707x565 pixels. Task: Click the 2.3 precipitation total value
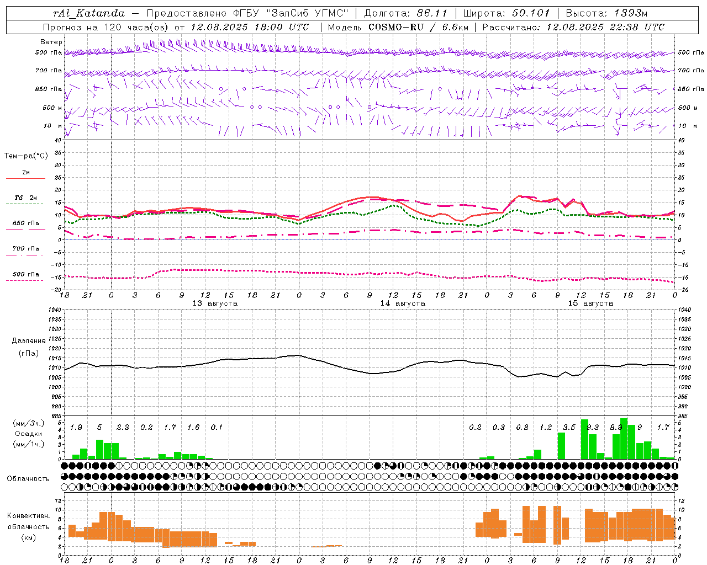point(123,427)
